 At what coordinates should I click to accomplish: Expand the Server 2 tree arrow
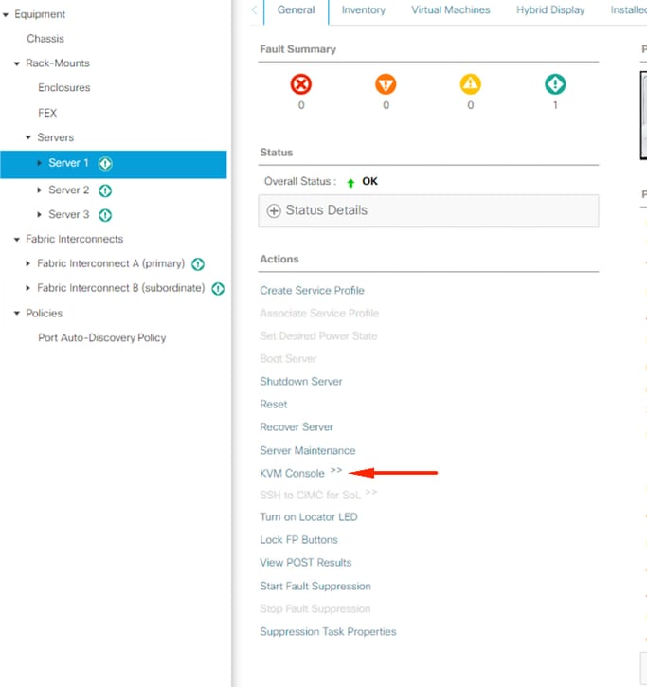(40, 190)
